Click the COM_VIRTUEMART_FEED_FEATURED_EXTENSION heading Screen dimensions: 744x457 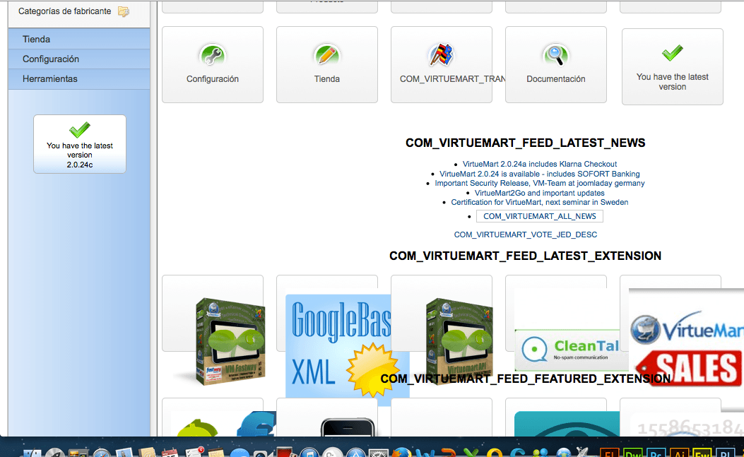coord(525,379)
